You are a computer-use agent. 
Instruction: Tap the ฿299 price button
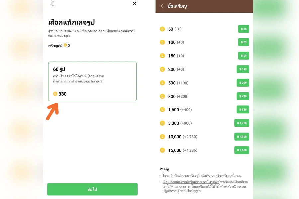[x=243, y=83]
